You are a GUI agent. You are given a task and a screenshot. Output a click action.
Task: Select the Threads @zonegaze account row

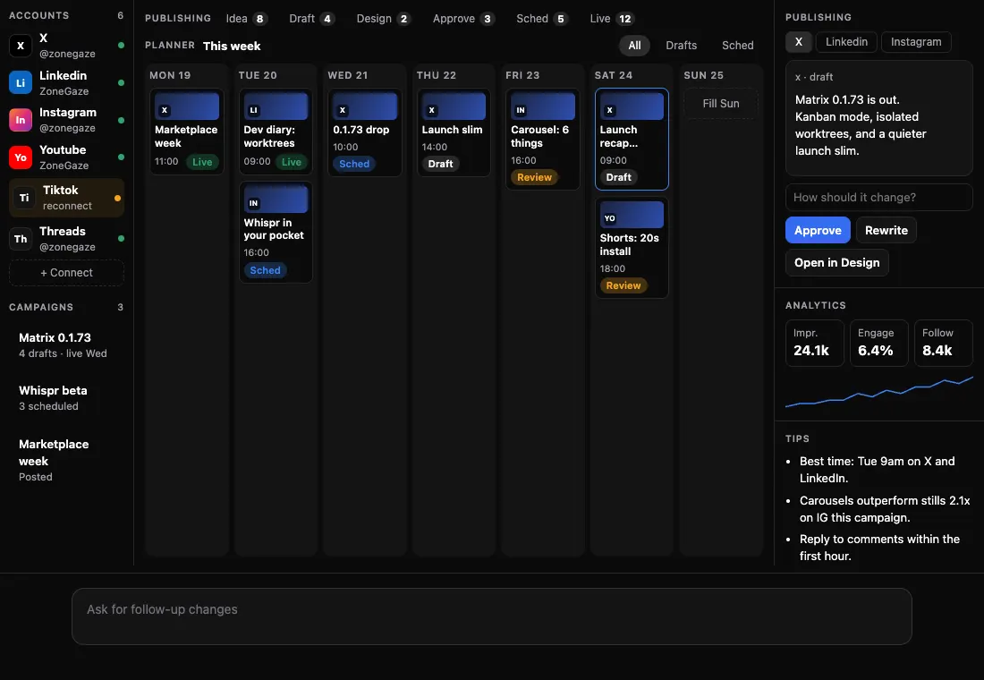click(x=66, y=239)
